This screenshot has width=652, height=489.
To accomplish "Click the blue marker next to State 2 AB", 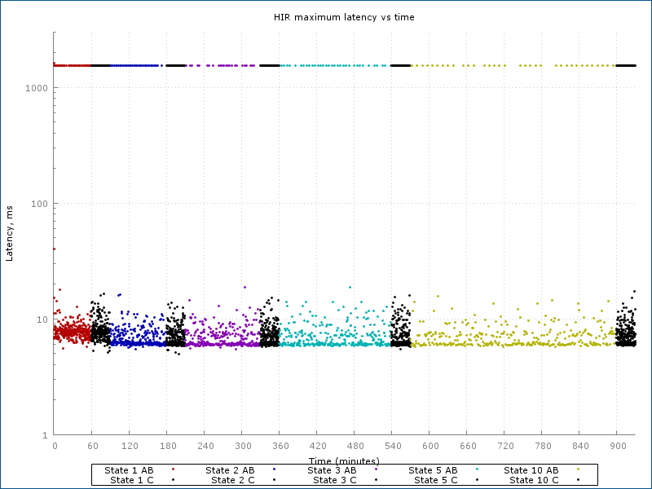I will 274,469.
